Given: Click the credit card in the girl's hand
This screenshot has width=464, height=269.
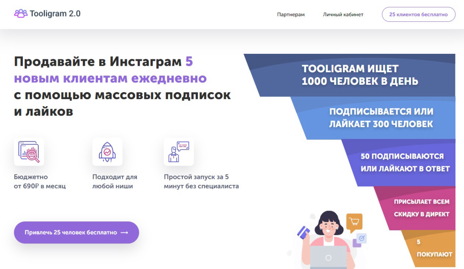Looking at the screenshot, I should point(304,232).
